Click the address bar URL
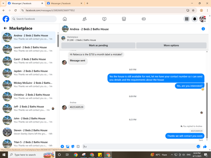Screen dimensions: 211x158 click(50, 11)
